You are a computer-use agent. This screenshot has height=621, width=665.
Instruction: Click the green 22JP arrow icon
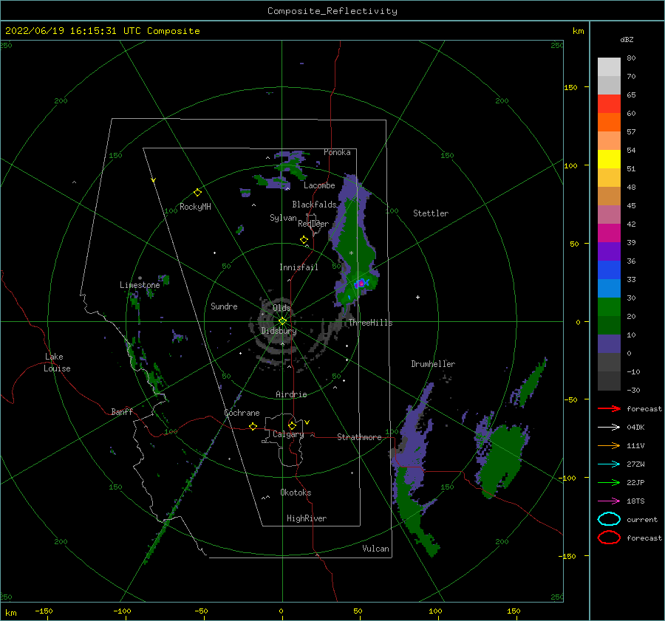[x=609, y=482]
